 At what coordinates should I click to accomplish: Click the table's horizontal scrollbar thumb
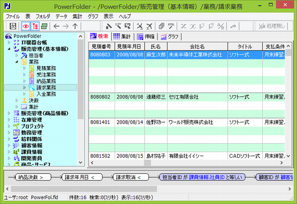[x=148, y=163]
